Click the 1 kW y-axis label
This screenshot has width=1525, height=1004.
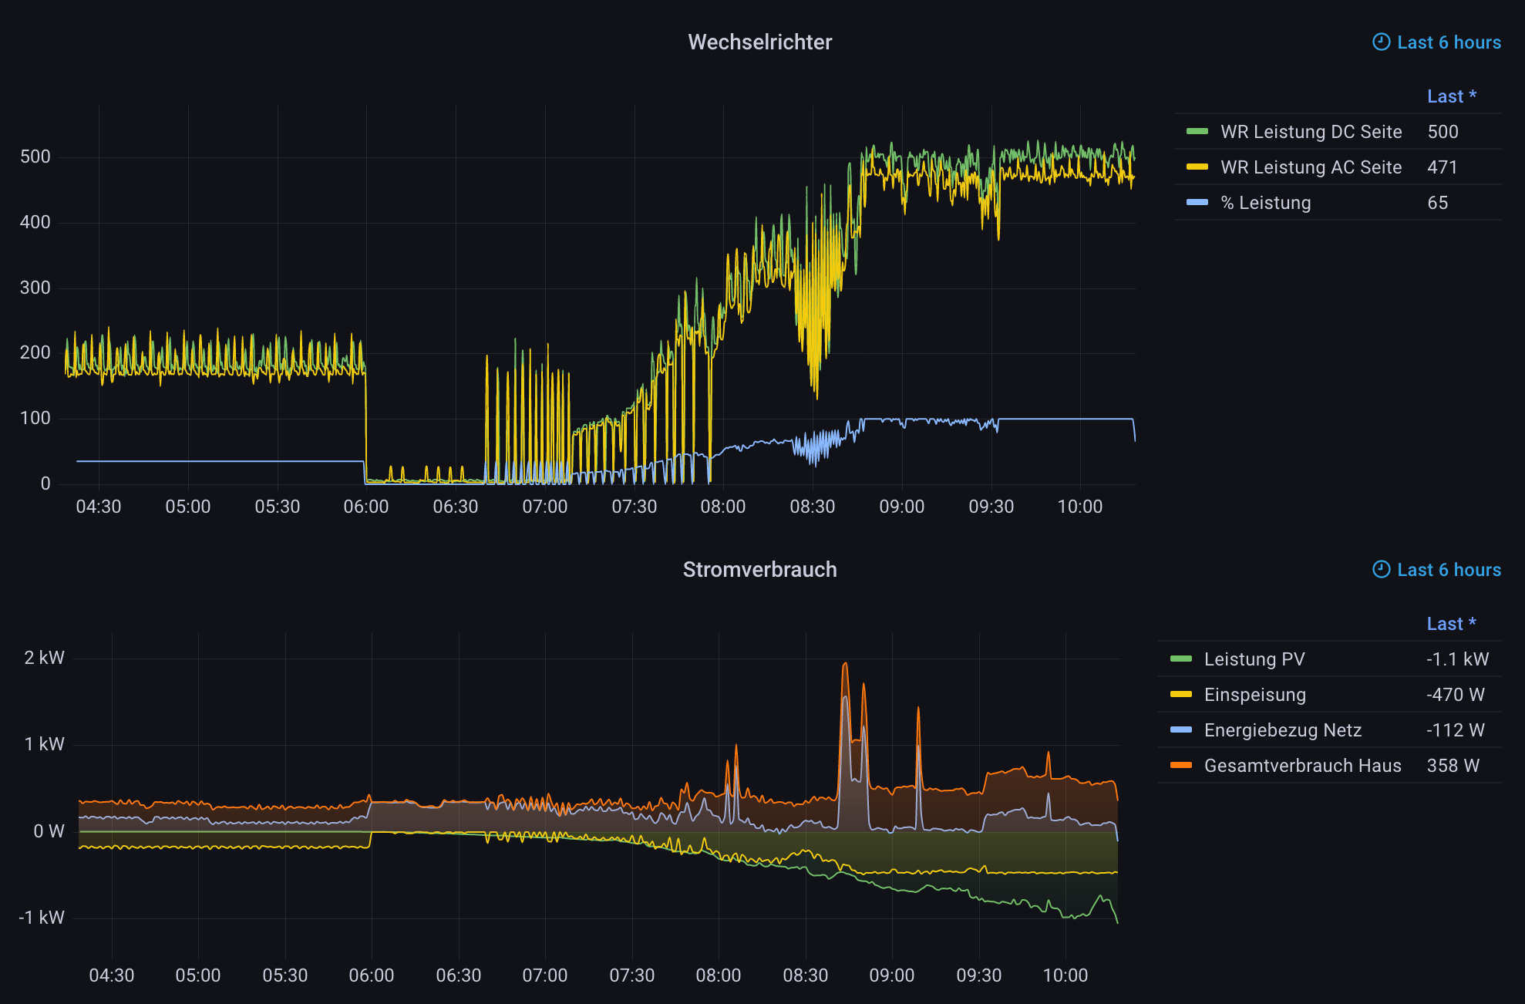click(44, 744)
